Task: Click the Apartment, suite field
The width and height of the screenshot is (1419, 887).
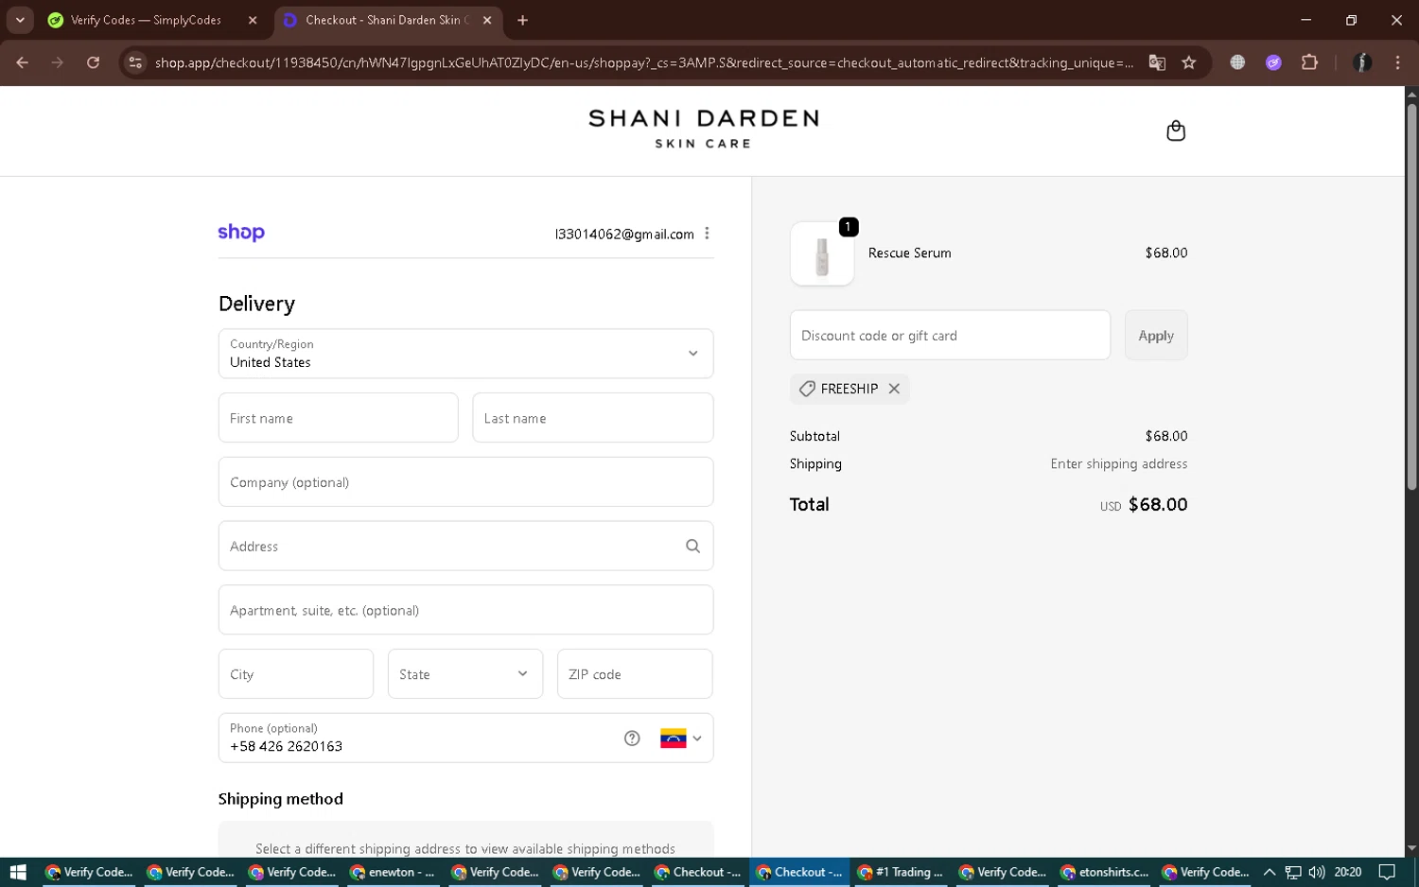Action: point(465,610)
